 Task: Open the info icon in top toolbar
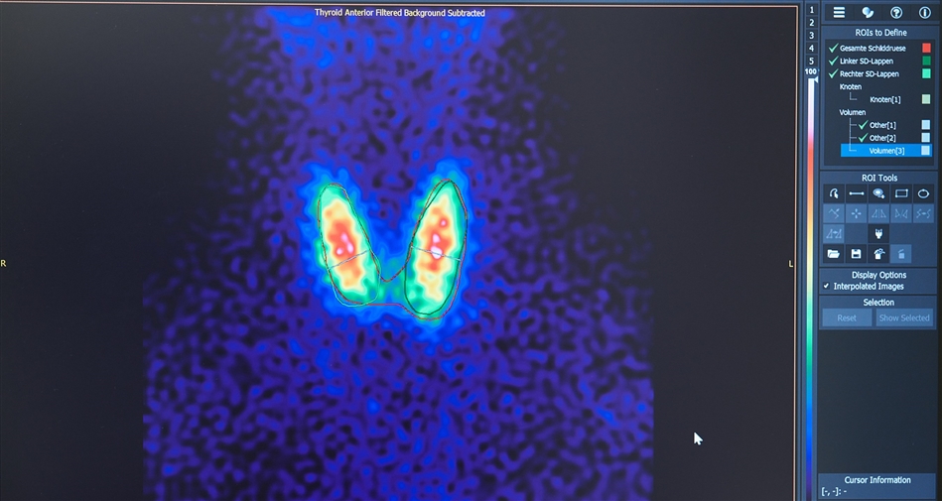(x=925, y=13)
